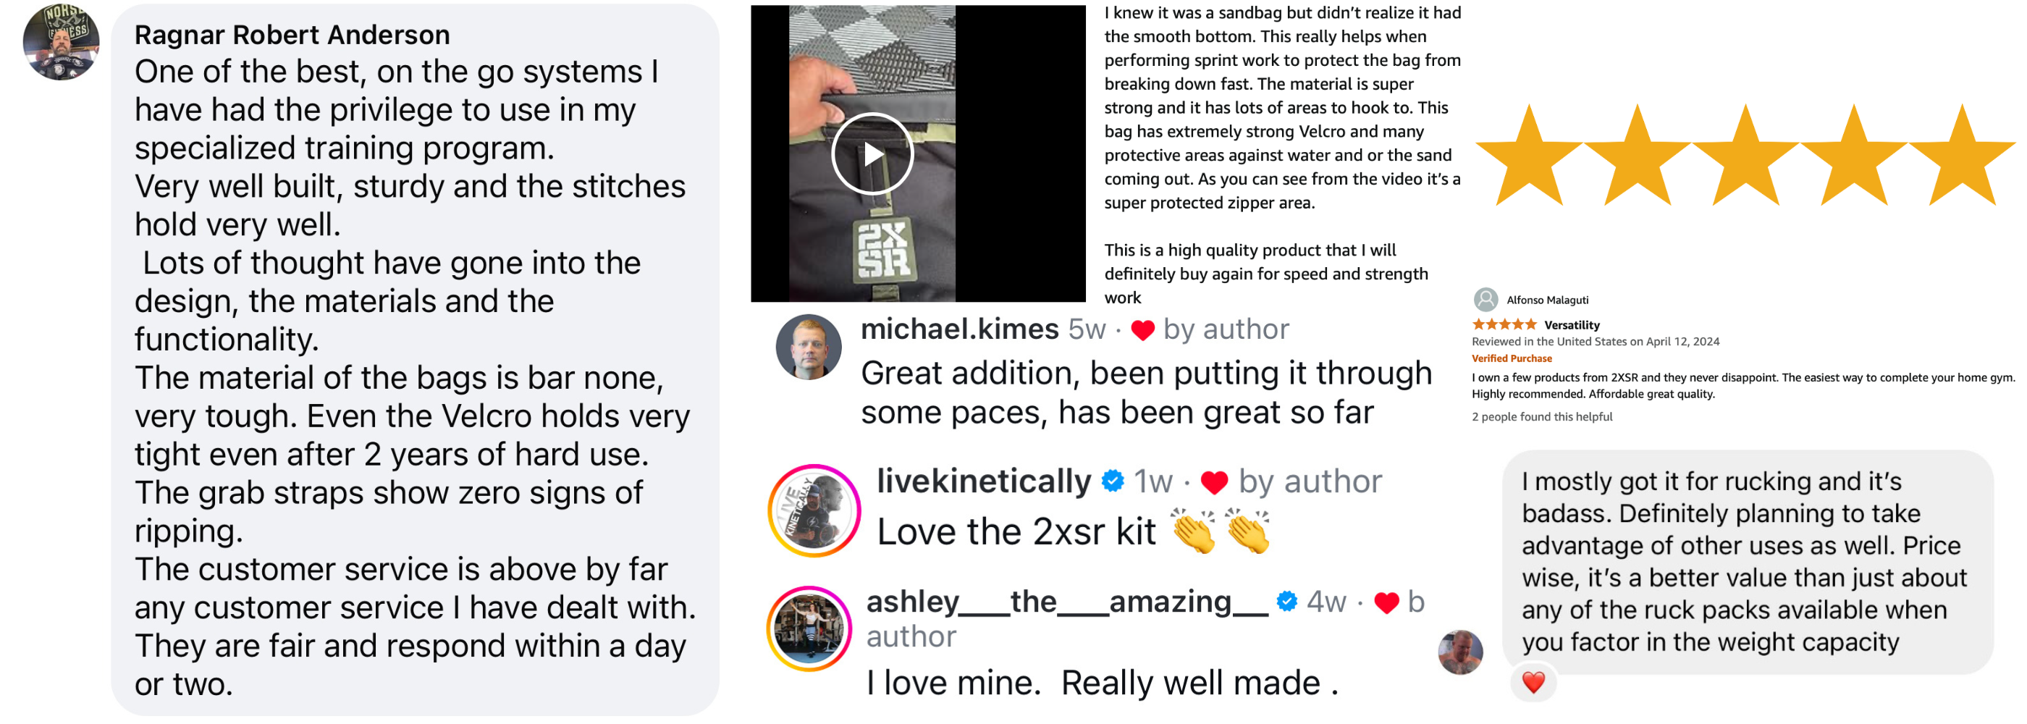Screen dimensions: 2027x724
Task: Open Ragnar Robert Anderson's profile picture
Action: (x=62, y=43)
